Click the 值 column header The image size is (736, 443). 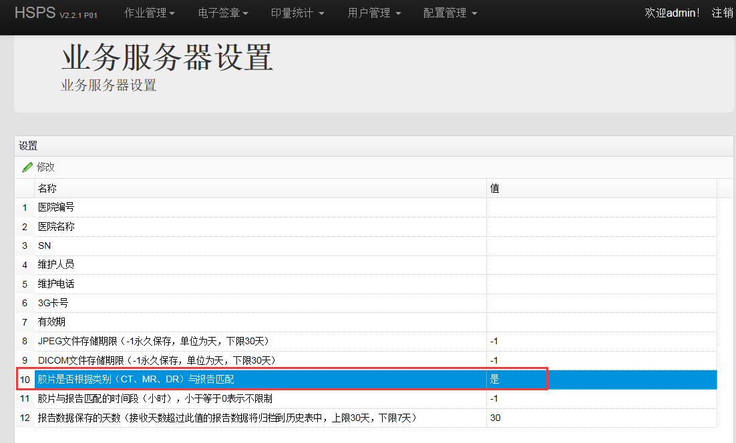(495, 189)
